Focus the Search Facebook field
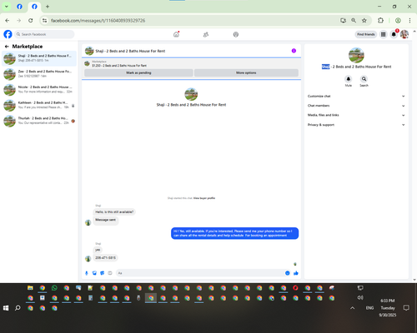This screenshot has height=333, width=417. [x=44, y=34]
